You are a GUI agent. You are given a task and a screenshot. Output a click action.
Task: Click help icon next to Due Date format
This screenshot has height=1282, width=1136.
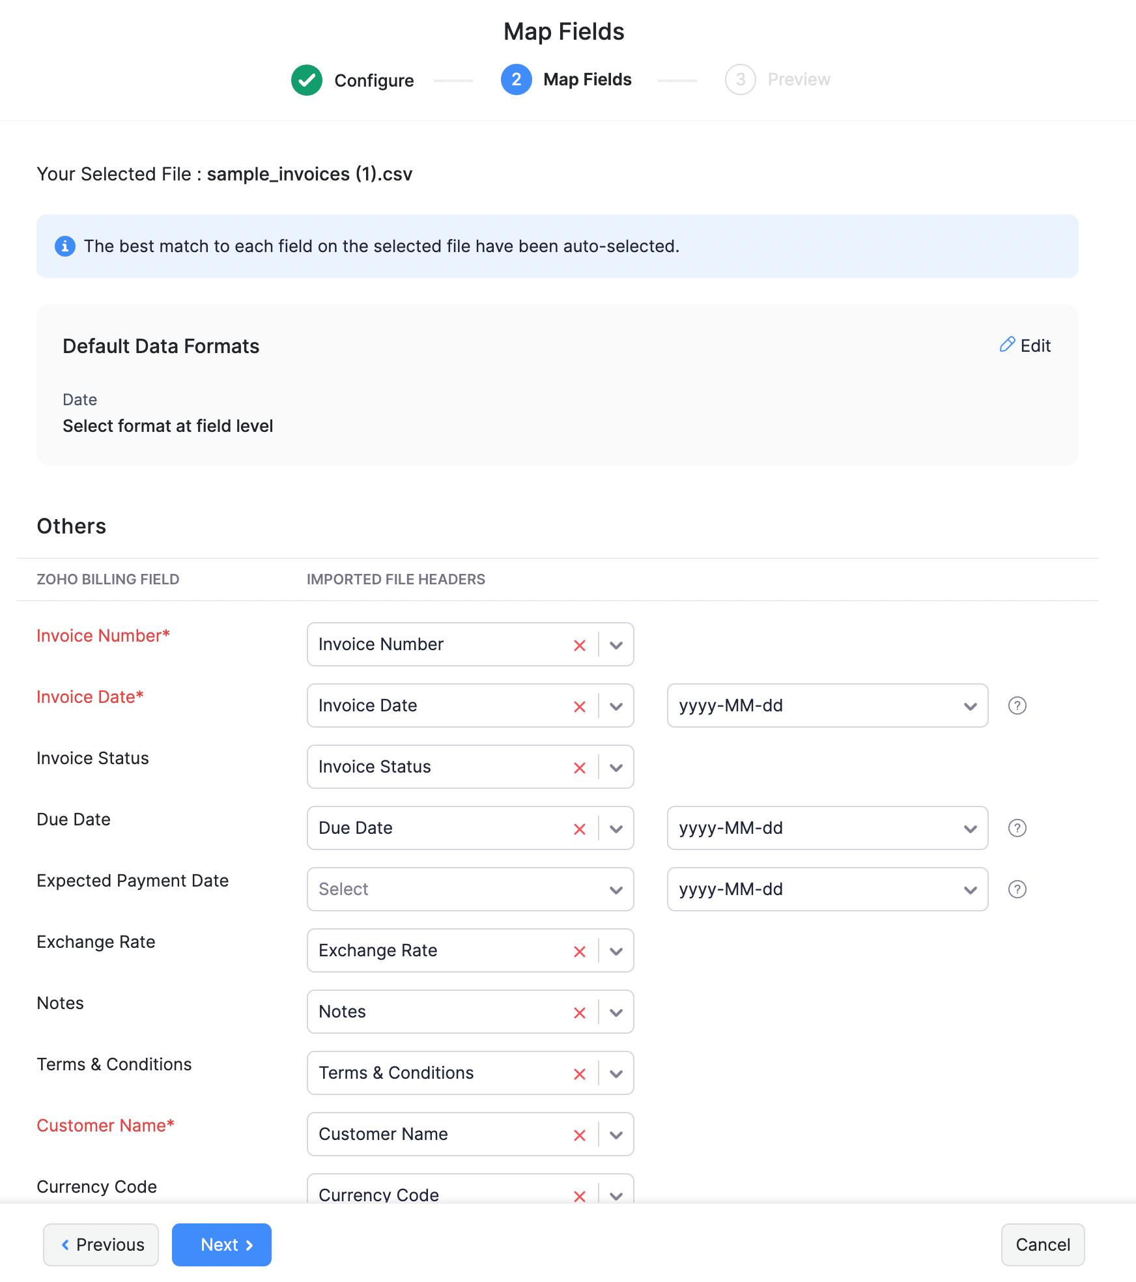point(1017,828)
